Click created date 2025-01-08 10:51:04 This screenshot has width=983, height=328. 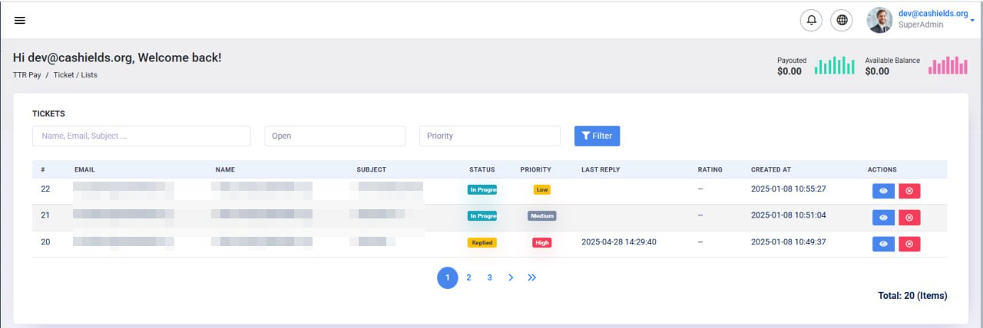click(x=789, y=215)
